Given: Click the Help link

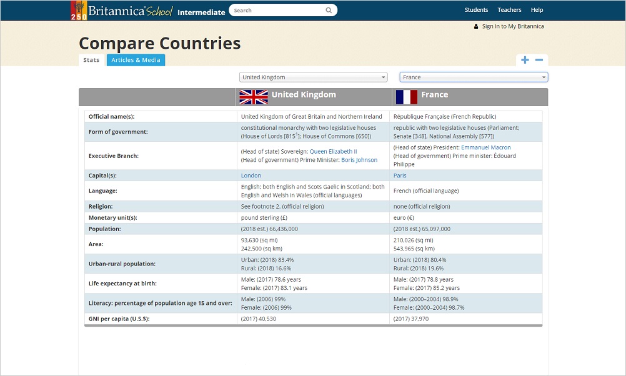Looking at the screenshot, I should point(537,10).
